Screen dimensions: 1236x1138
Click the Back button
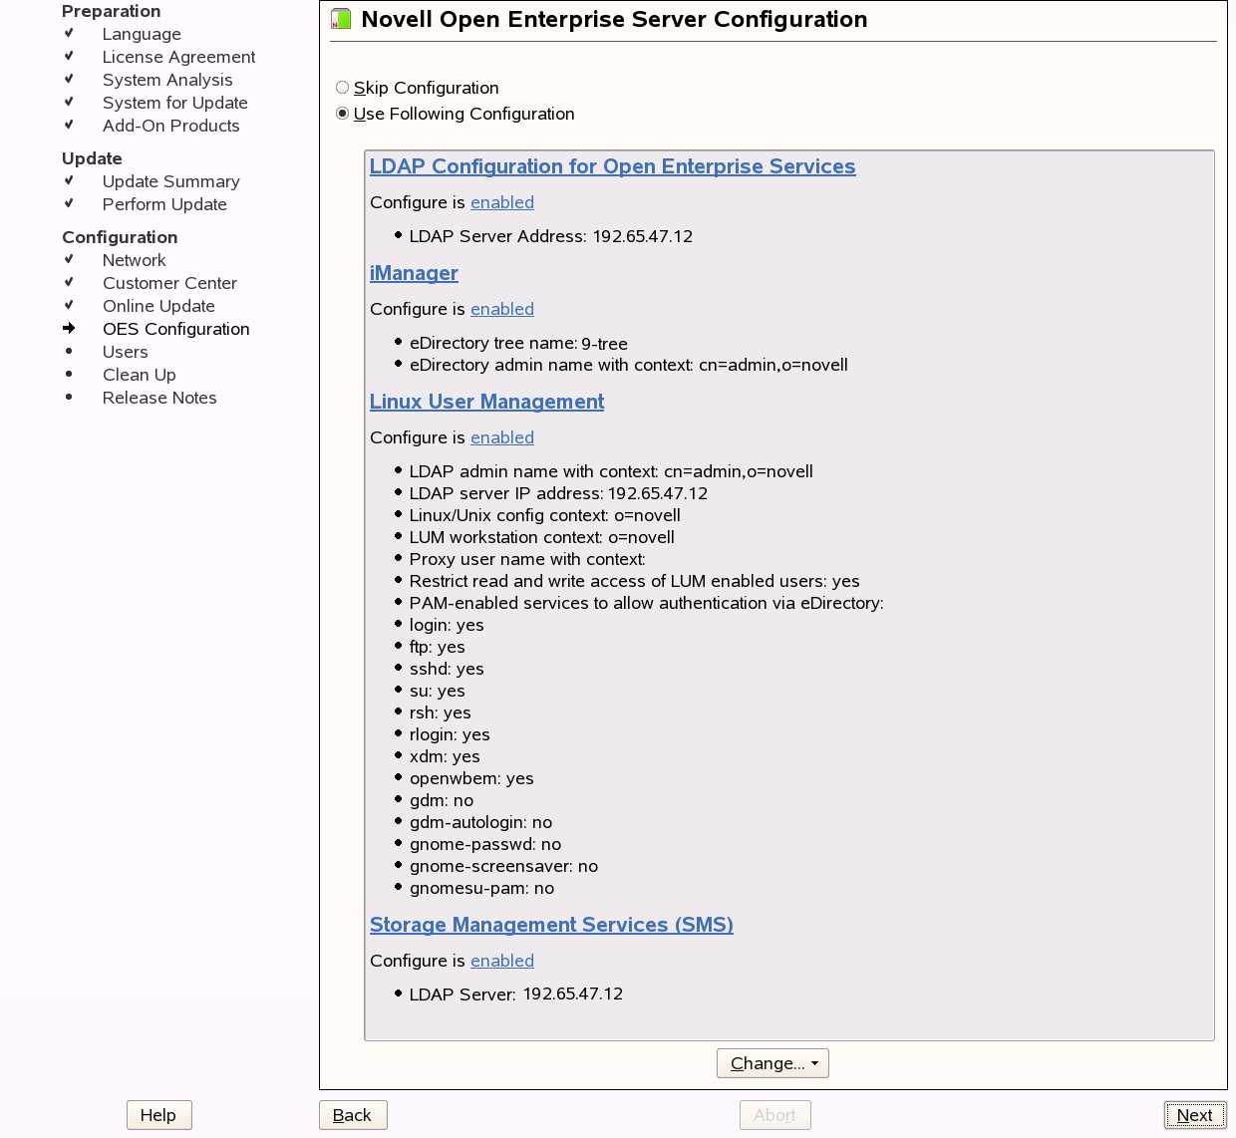pos(352,1115)
